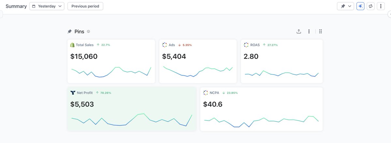
Task: Click the pushpin icon beside Pins title
Action: (69, 32)
